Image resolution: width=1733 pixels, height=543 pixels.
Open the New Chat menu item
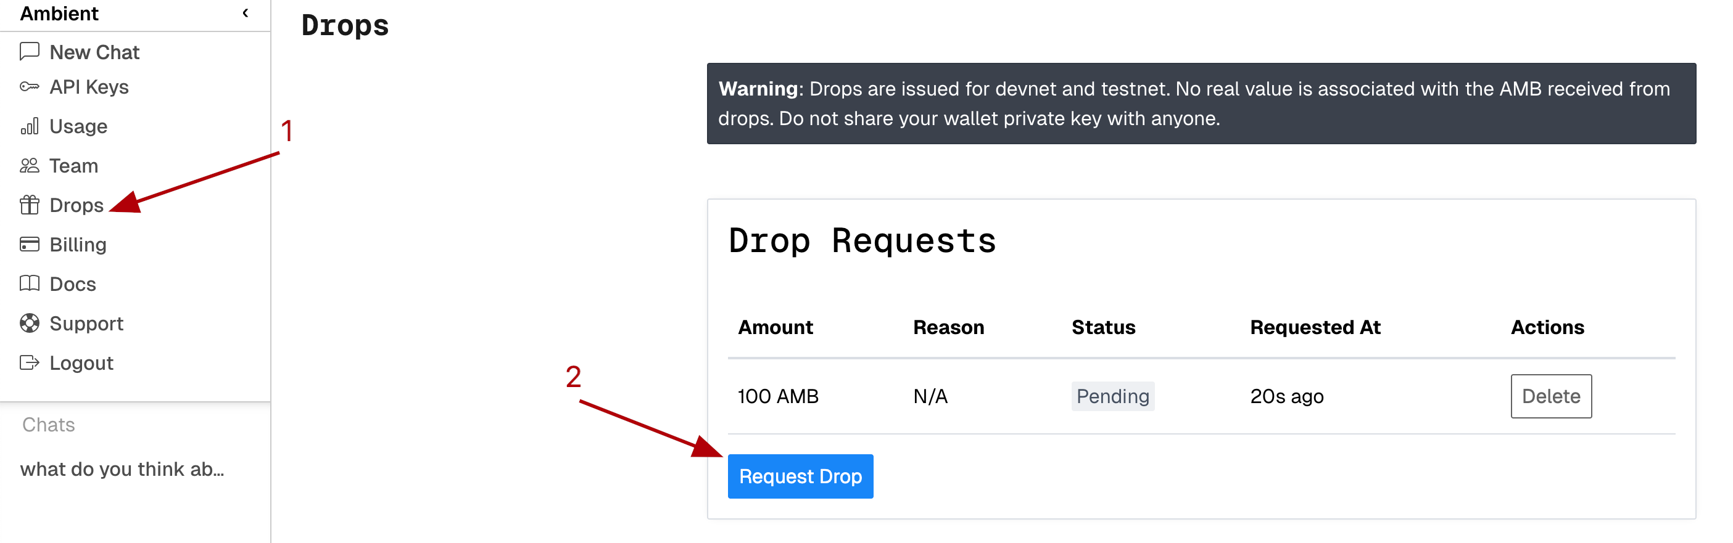[94, 52]
